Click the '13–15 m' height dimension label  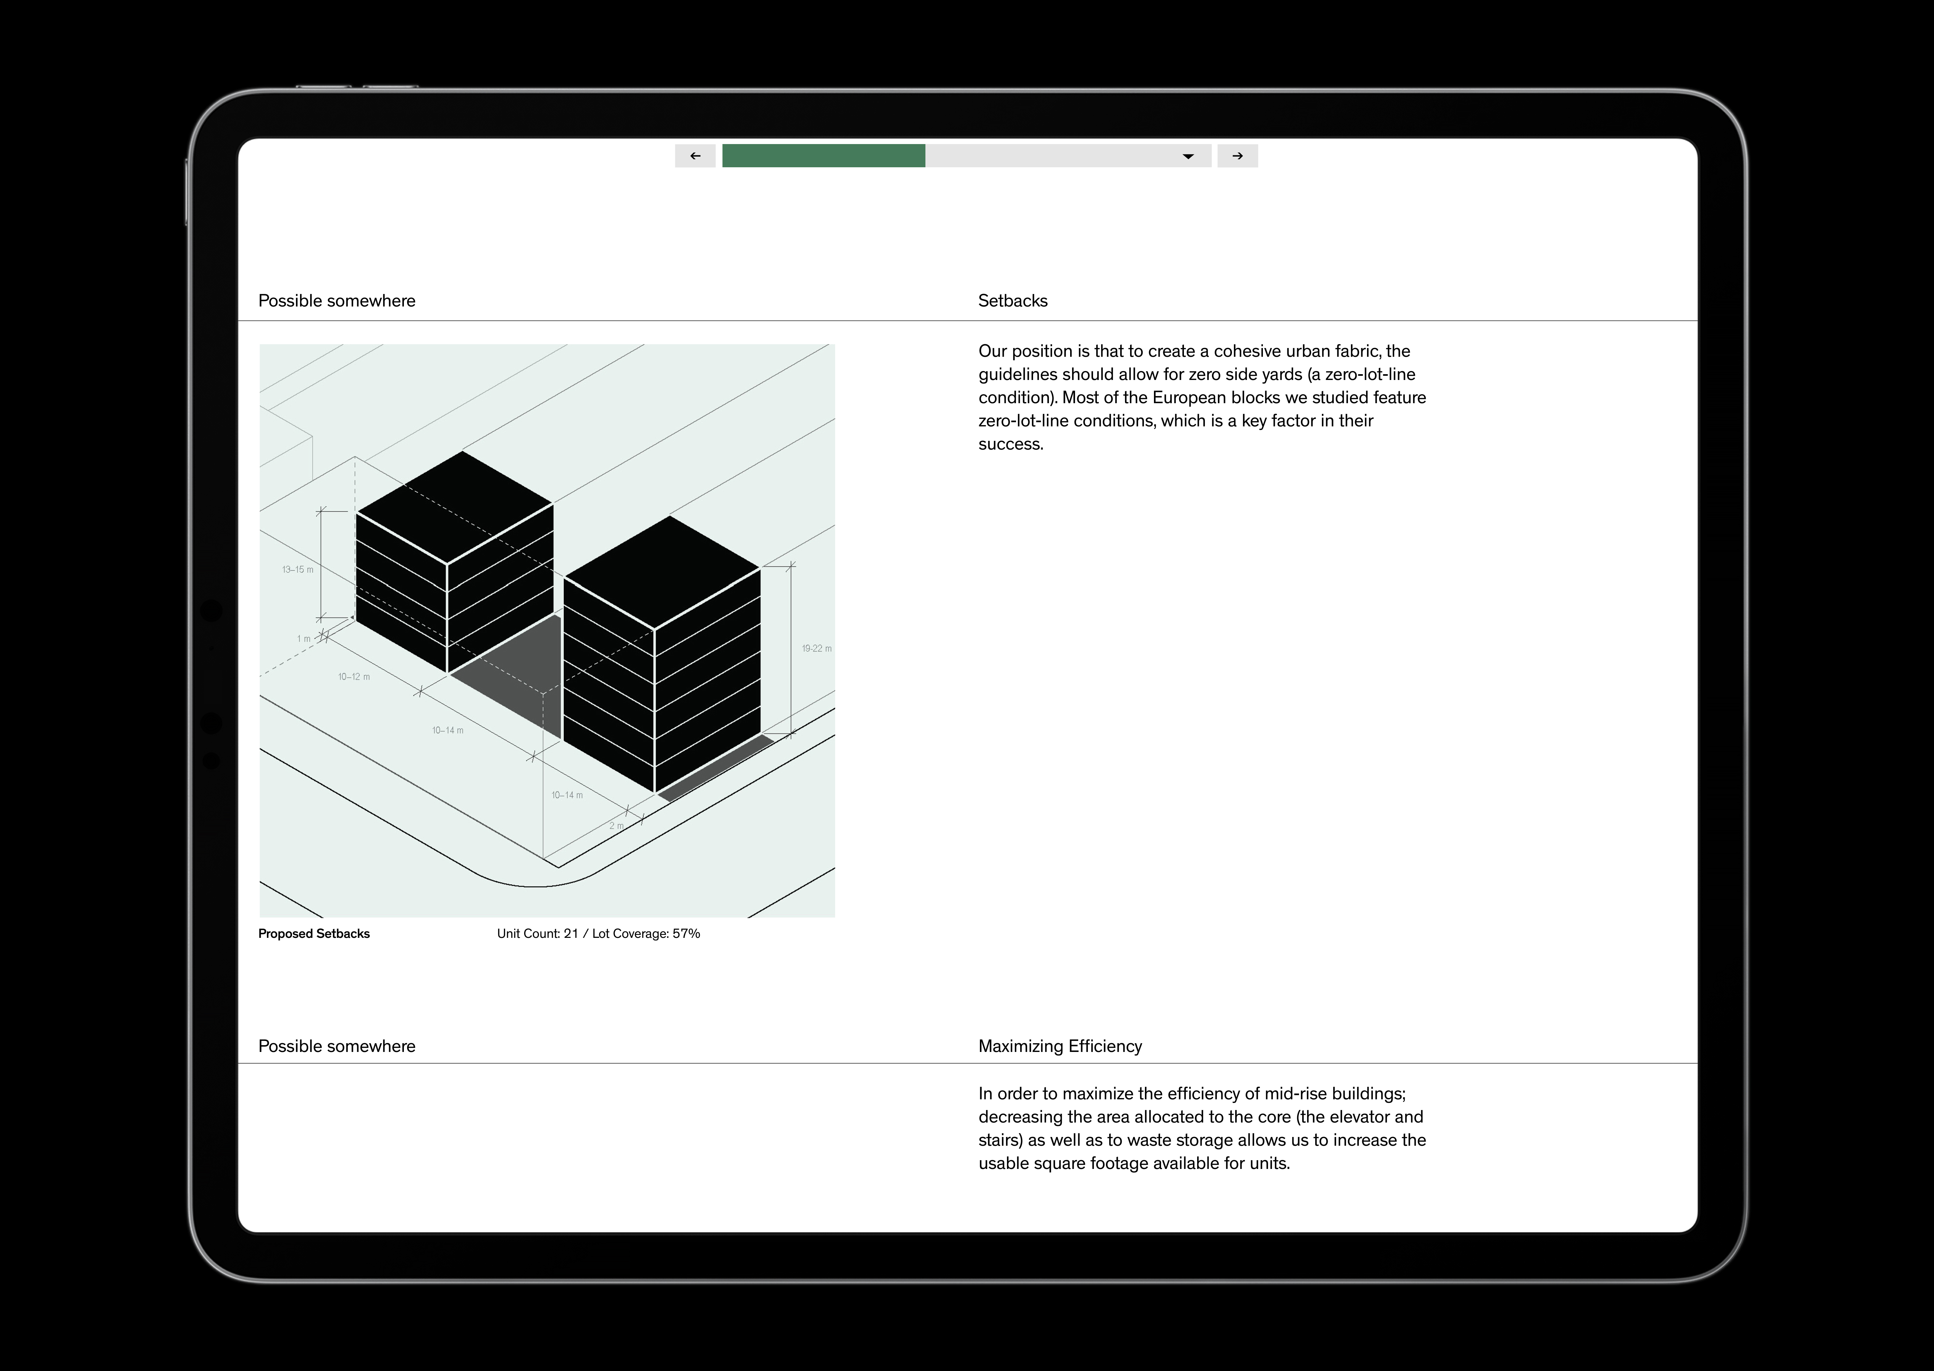click(297, 570)
